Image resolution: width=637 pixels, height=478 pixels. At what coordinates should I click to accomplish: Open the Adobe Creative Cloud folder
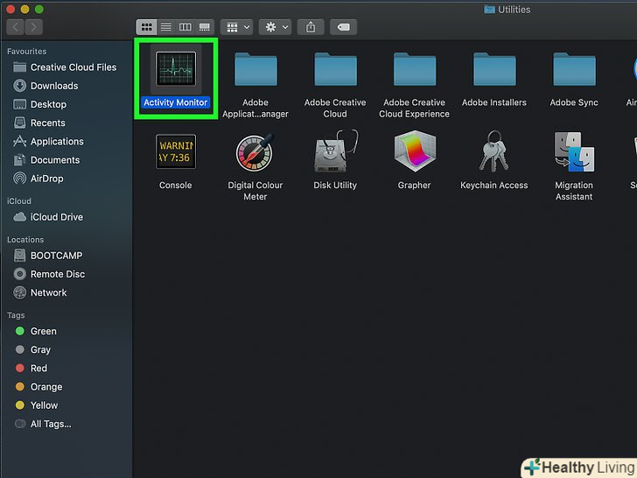(335, 70)
